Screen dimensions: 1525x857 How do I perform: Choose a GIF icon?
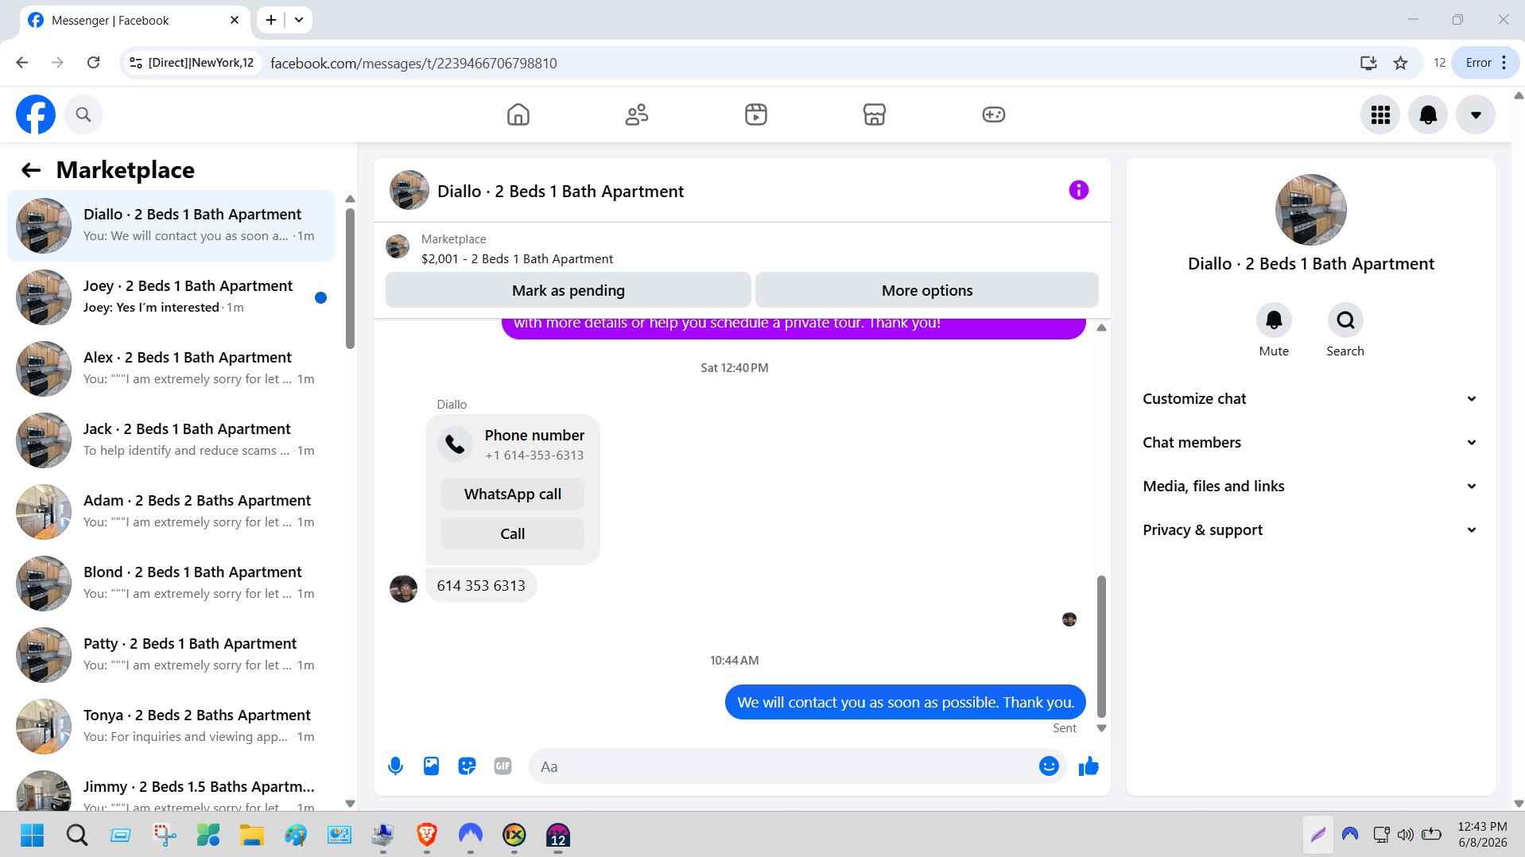click(x=503, y=766)
